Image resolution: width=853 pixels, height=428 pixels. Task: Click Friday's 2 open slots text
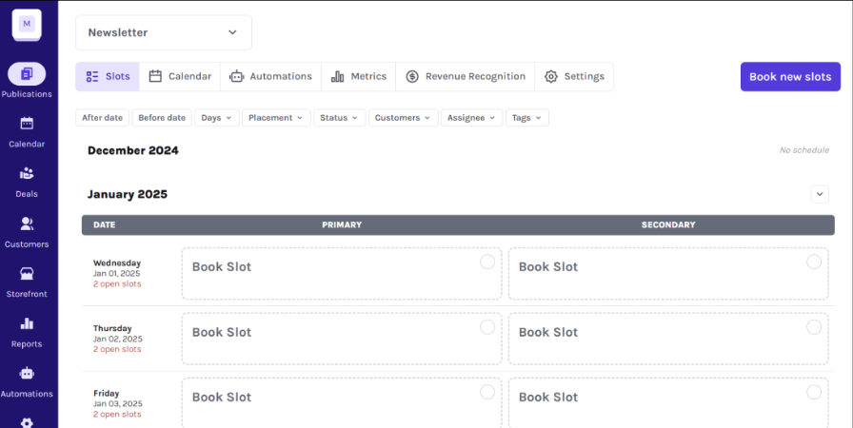[x=117, y=415]
